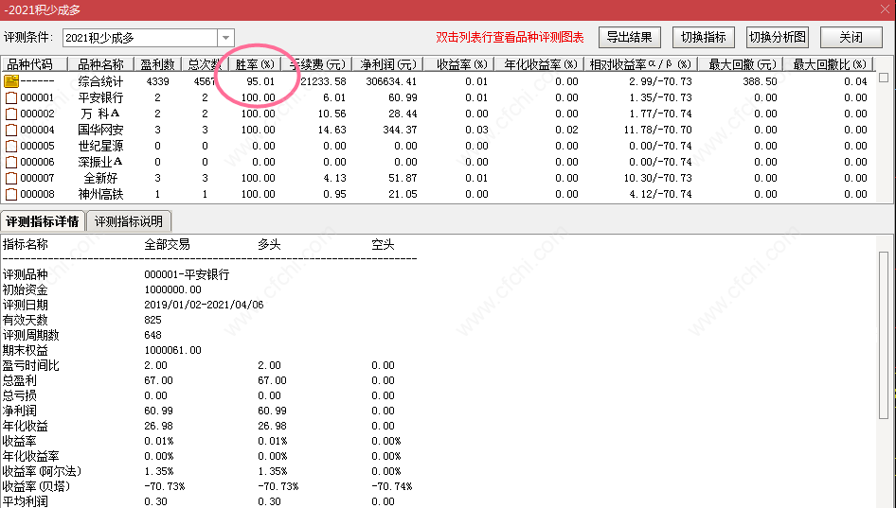Click the document icon beside code 000005

pyautogui.click(x=10, y=146)
